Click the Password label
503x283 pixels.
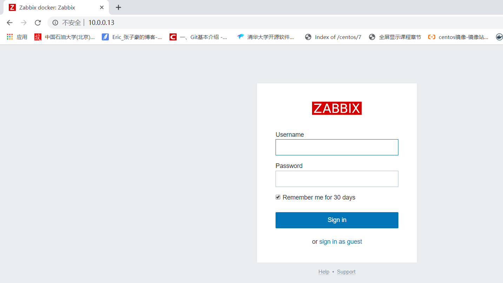pyautogui.click(x=289, y=166)
